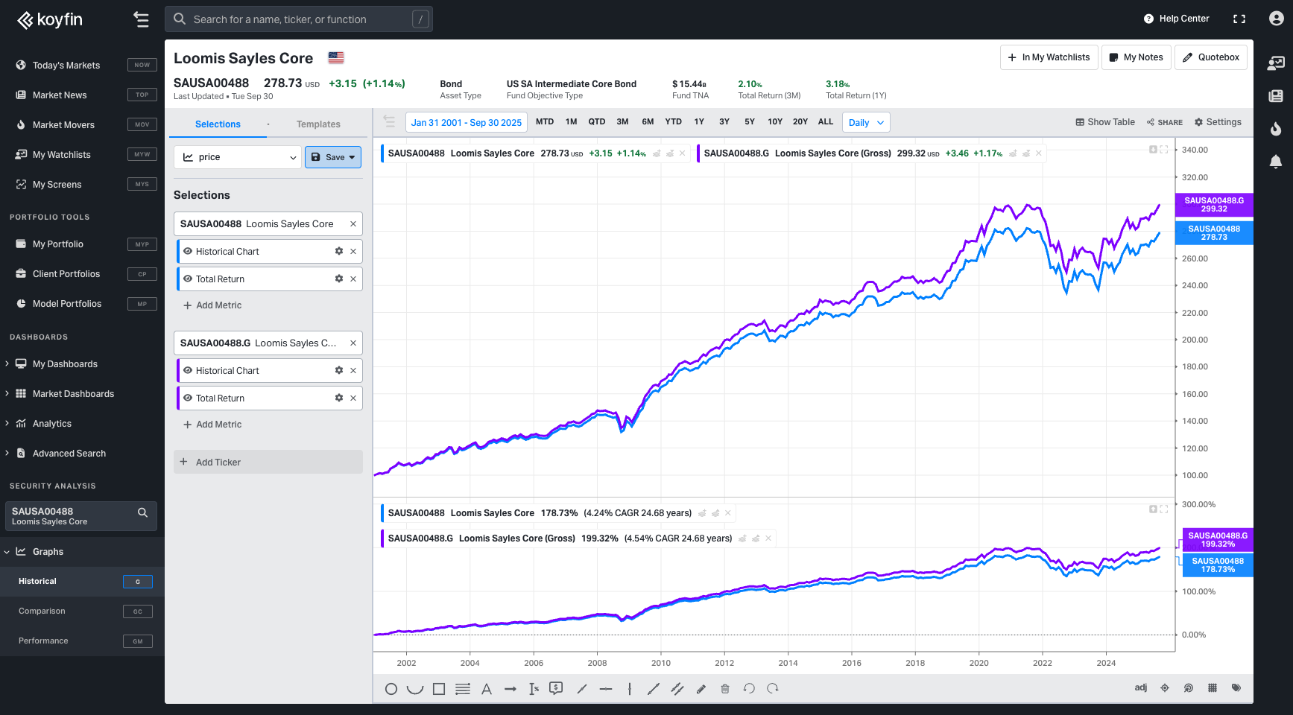Undo the last drawing action
This screenshot has height=715, width=1293.
[x=749, y=689]
